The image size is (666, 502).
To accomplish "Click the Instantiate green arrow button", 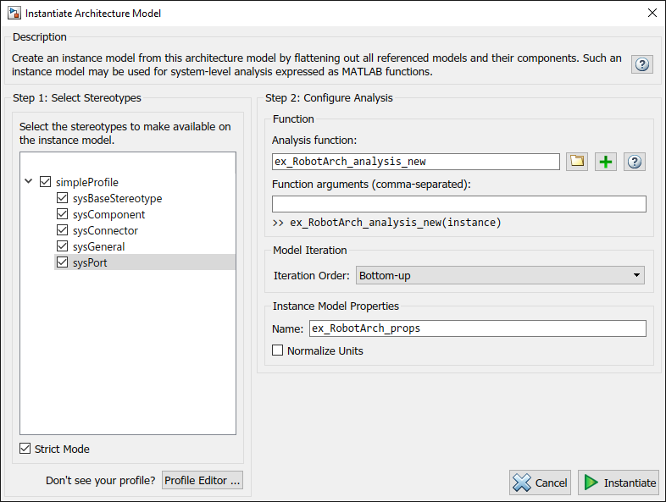I will click(x=619, y=483).
